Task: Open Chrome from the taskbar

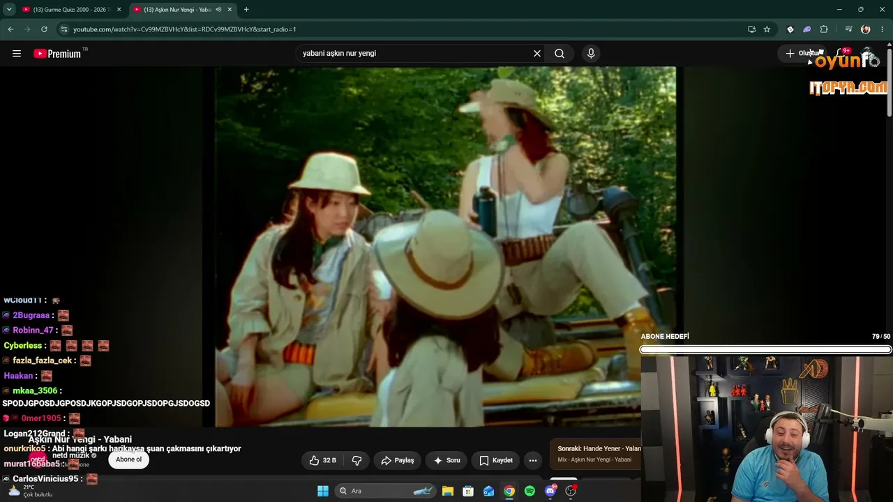Action: coord(509,491)
